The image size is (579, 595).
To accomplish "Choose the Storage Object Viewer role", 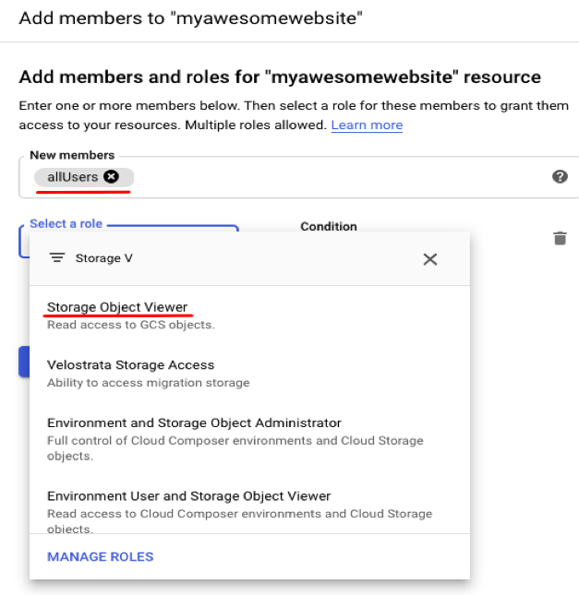I will tap(117, 307).
